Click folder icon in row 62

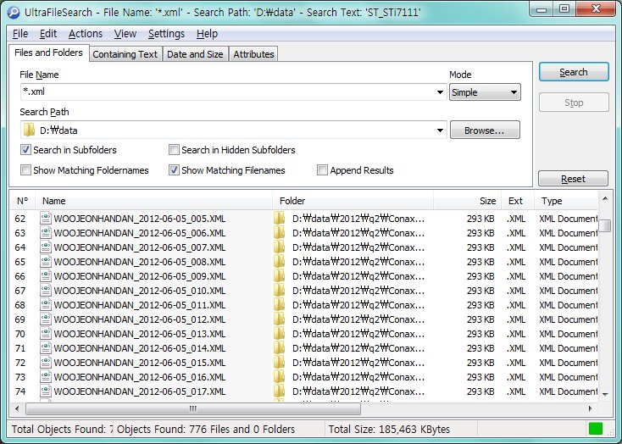[280, 219]
